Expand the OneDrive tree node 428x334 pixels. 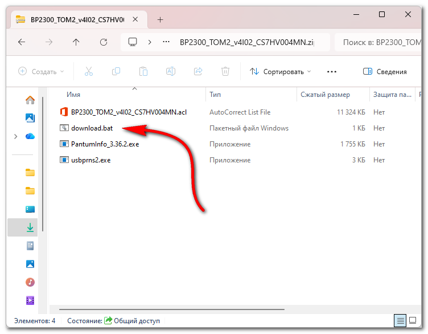[x=15, y=136]
